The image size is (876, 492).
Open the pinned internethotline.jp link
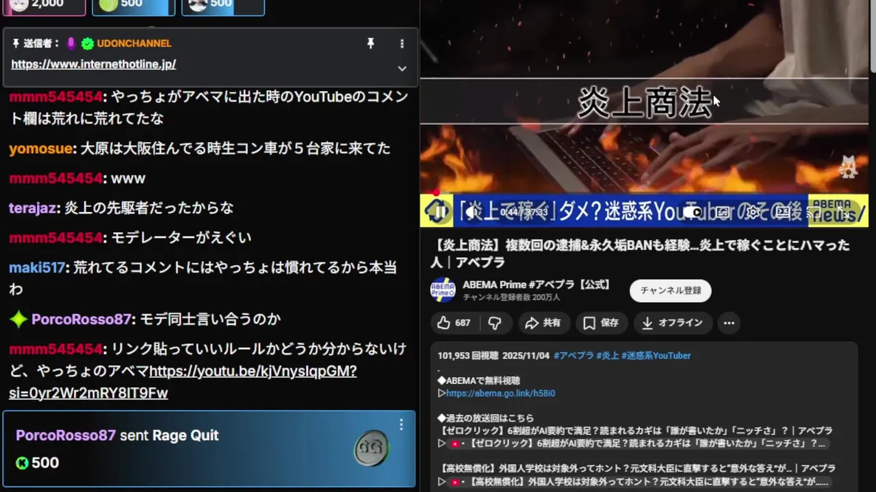pos(94,64)
